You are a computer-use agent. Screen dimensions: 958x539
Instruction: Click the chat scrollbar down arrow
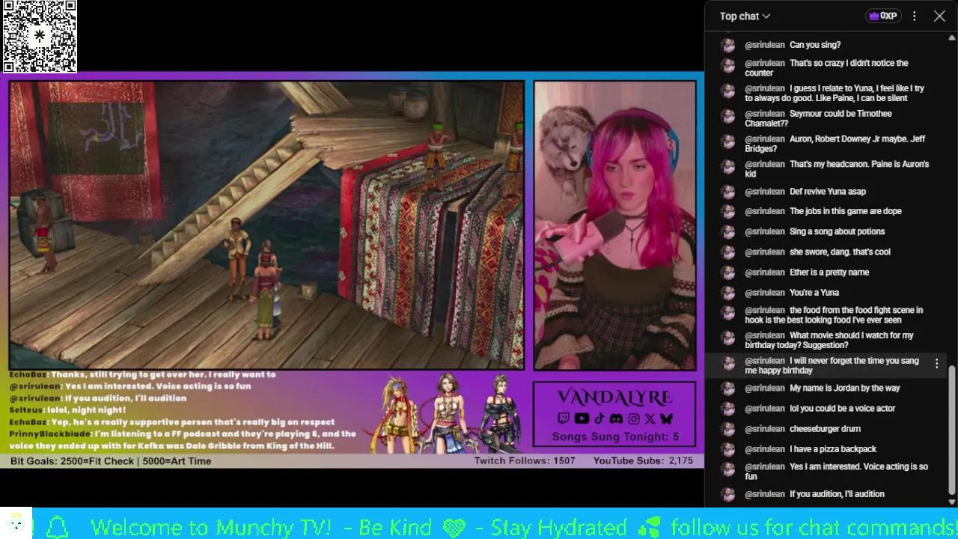(x=952, y=502)
